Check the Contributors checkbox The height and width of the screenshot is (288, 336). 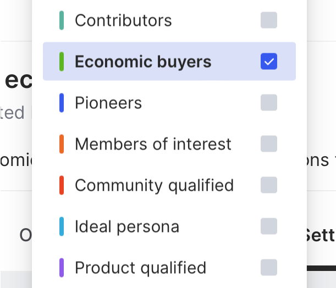coord(269,20)
